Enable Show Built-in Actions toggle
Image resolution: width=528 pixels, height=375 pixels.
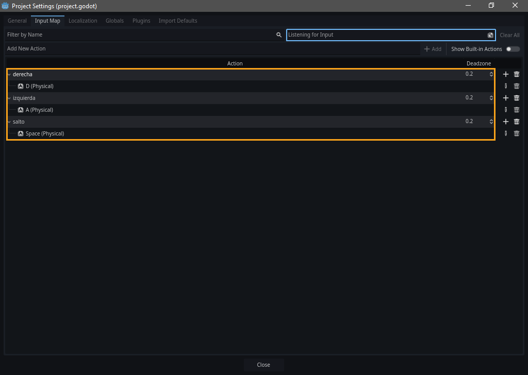[x=513, y=49]
